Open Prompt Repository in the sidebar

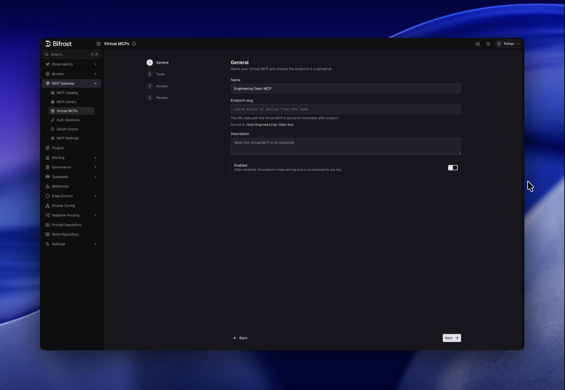click(x=71, y=225)
